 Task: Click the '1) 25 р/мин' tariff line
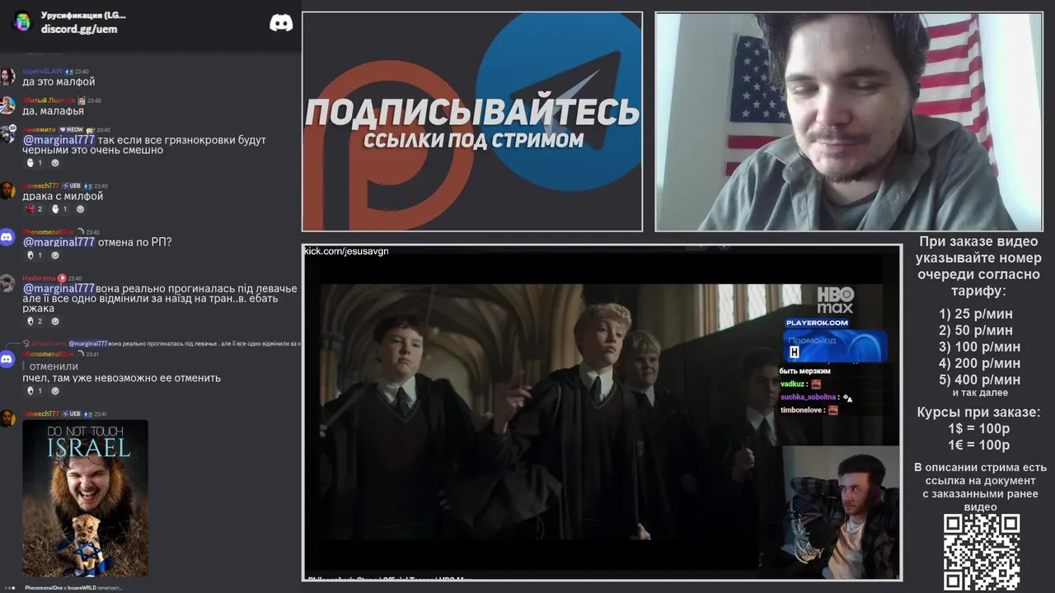click(x=975, y=314)
